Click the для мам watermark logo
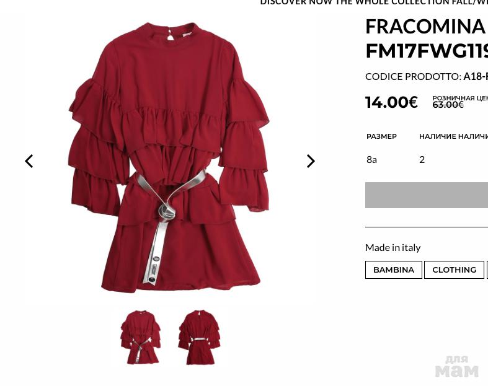 click(456, 366)
